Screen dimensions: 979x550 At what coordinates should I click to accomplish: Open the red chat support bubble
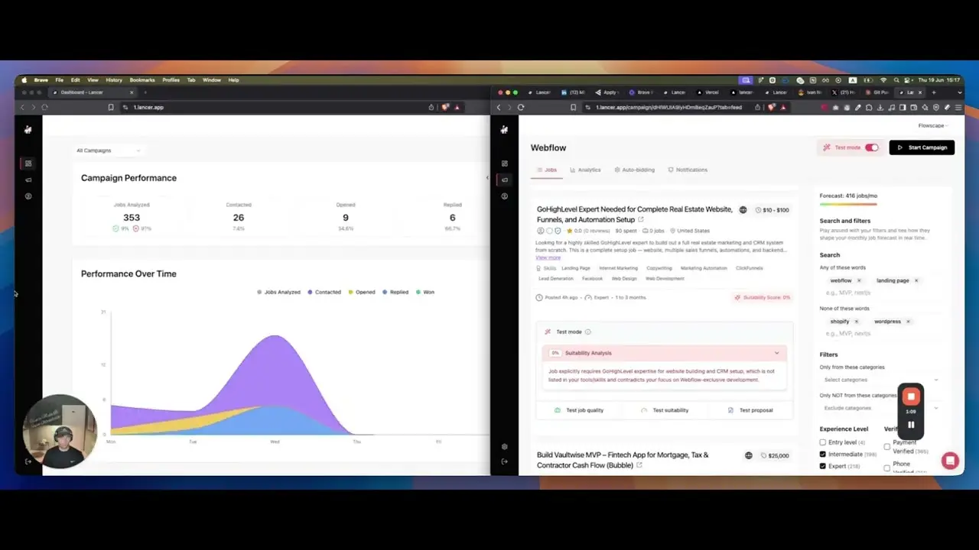950,460
